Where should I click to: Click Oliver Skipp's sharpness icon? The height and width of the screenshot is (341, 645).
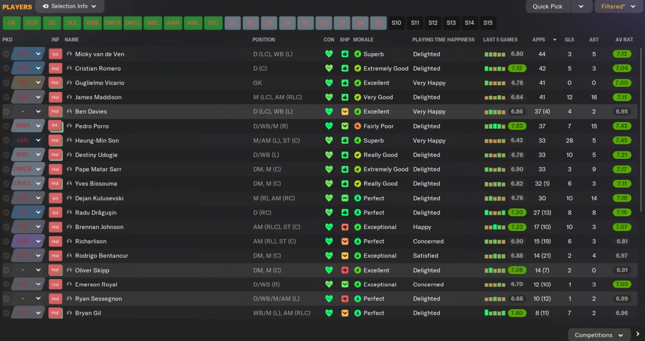(x=345, y=270)
